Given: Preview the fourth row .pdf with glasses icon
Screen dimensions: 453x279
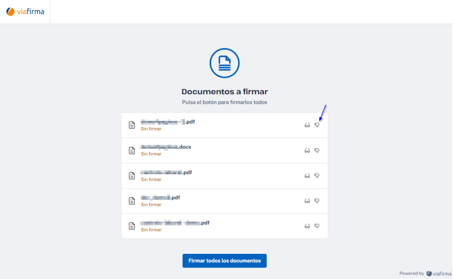Looking at the screenshot, I should tap(307, 201).
